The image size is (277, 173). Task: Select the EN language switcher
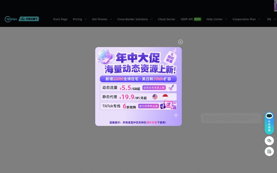[x=269, y=19]
